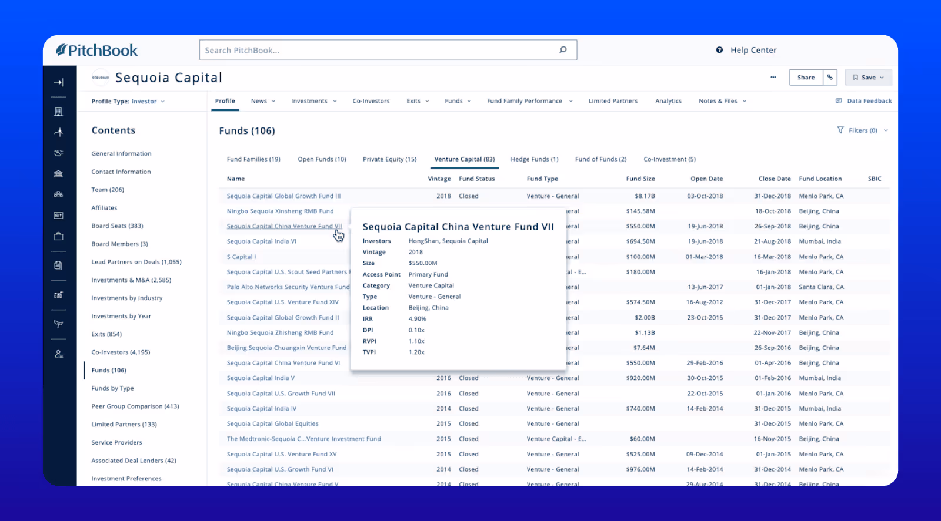
Task: Open Data Feedback link
Action: pyautogui.click(x=863, y=101)
